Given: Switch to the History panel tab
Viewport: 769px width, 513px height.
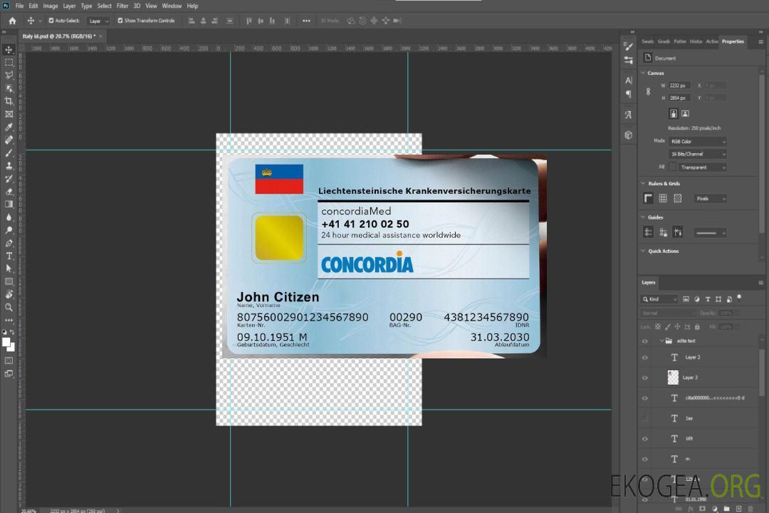Looking at the screenshot, I should pyautogui.click(x=696, y=41).
